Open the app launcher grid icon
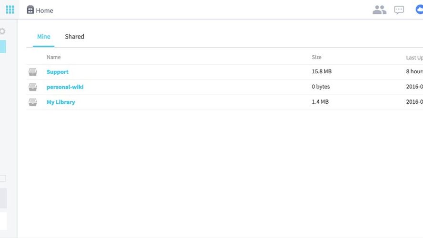 click(x=10, y=10)
